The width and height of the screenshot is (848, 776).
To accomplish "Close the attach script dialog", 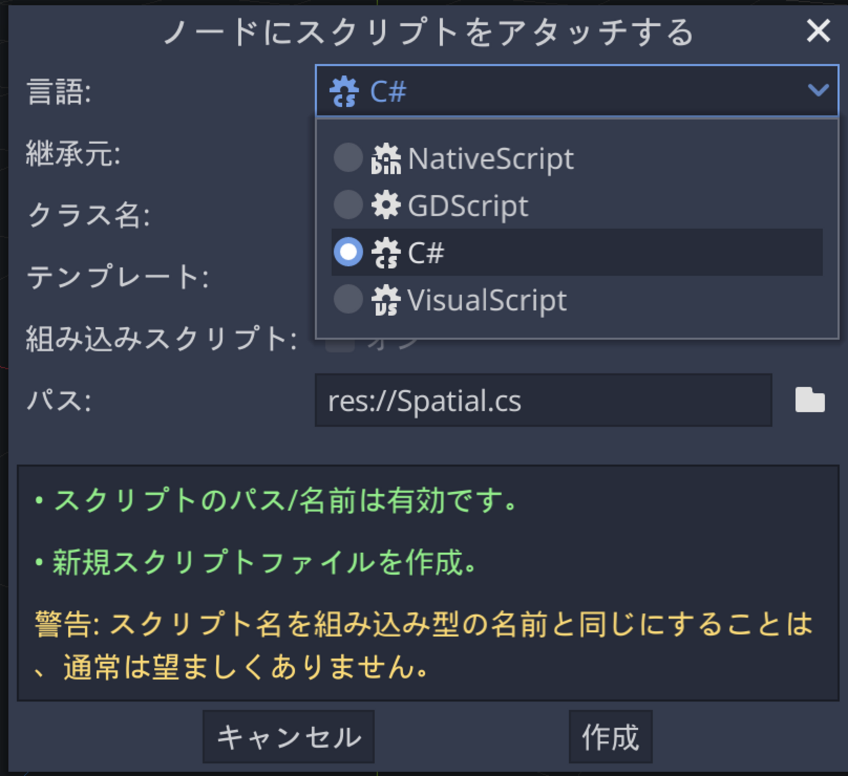I will coord(818,31).
